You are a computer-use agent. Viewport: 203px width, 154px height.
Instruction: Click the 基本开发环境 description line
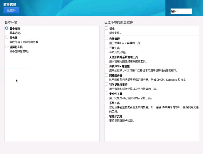pos(118,52)
